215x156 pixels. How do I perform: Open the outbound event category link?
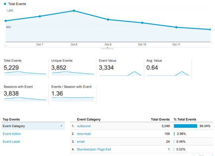coord(84,126)
